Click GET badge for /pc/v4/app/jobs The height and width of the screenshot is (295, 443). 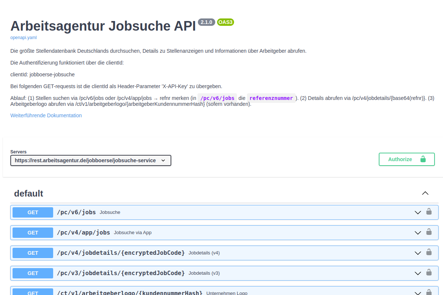[x=33, y=233]
